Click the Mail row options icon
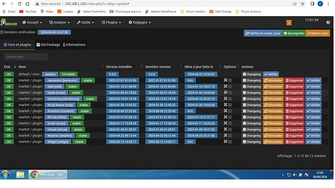 [225, 86]
